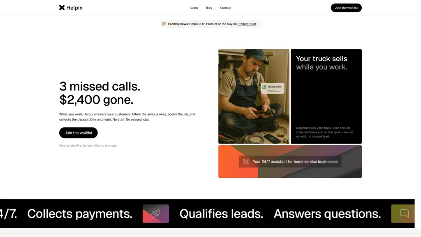Click the Collects payments ticker text

click(x=80, y=214)
